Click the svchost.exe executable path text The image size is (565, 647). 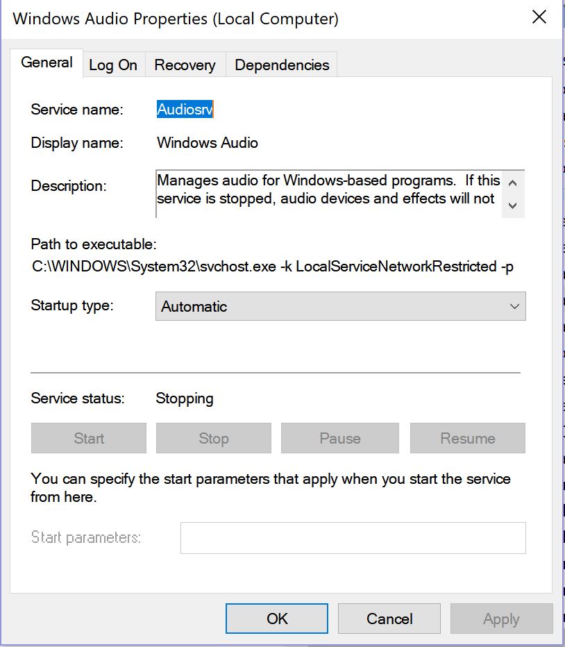pos(272,267)
